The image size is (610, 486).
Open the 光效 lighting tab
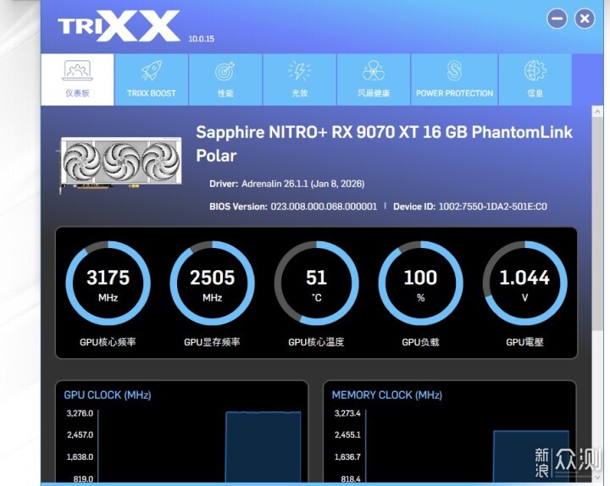click(x=300, y=80)
